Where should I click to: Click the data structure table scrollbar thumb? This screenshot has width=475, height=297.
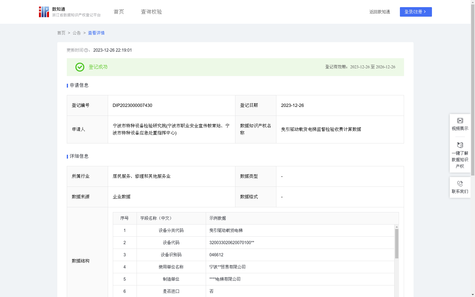tap(397, 244)
